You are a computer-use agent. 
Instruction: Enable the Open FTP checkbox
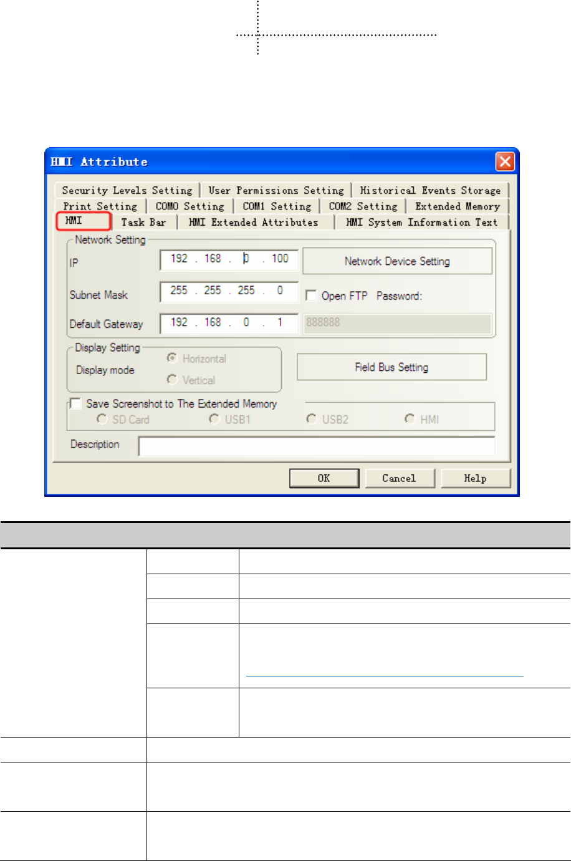(311, 296)
